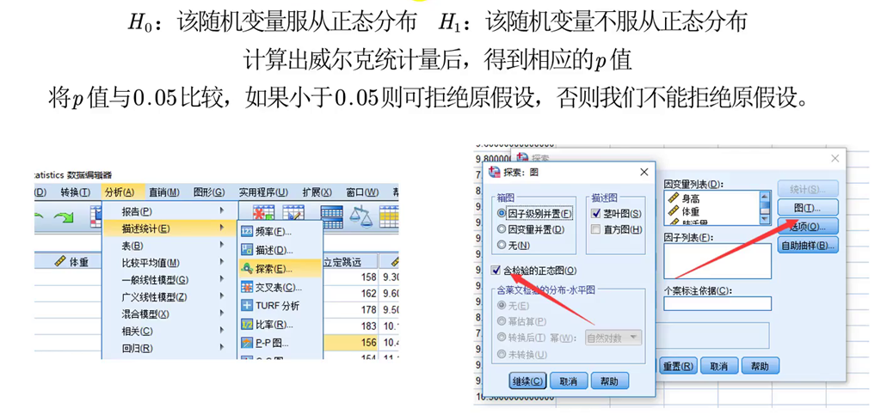
Task: Click the 自助抽样(B)... bootstrap button
Action: 808,245
